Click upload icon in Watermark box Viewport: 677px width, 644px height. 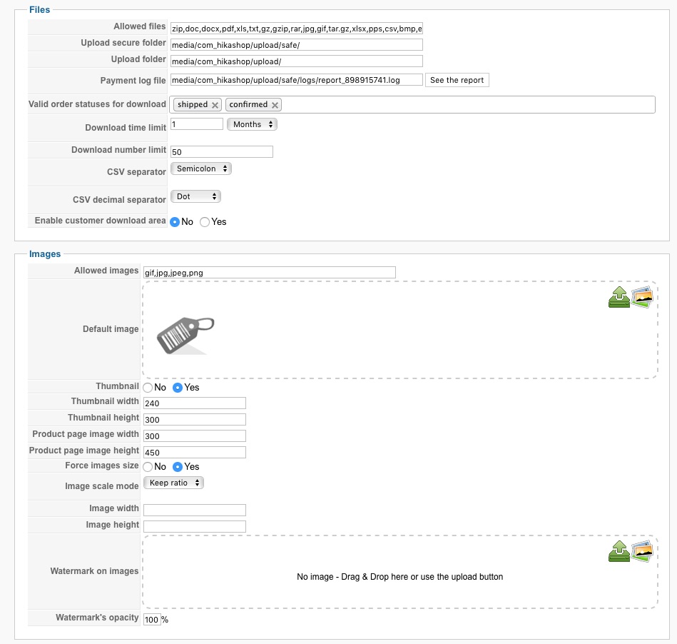tap(619, 551)
